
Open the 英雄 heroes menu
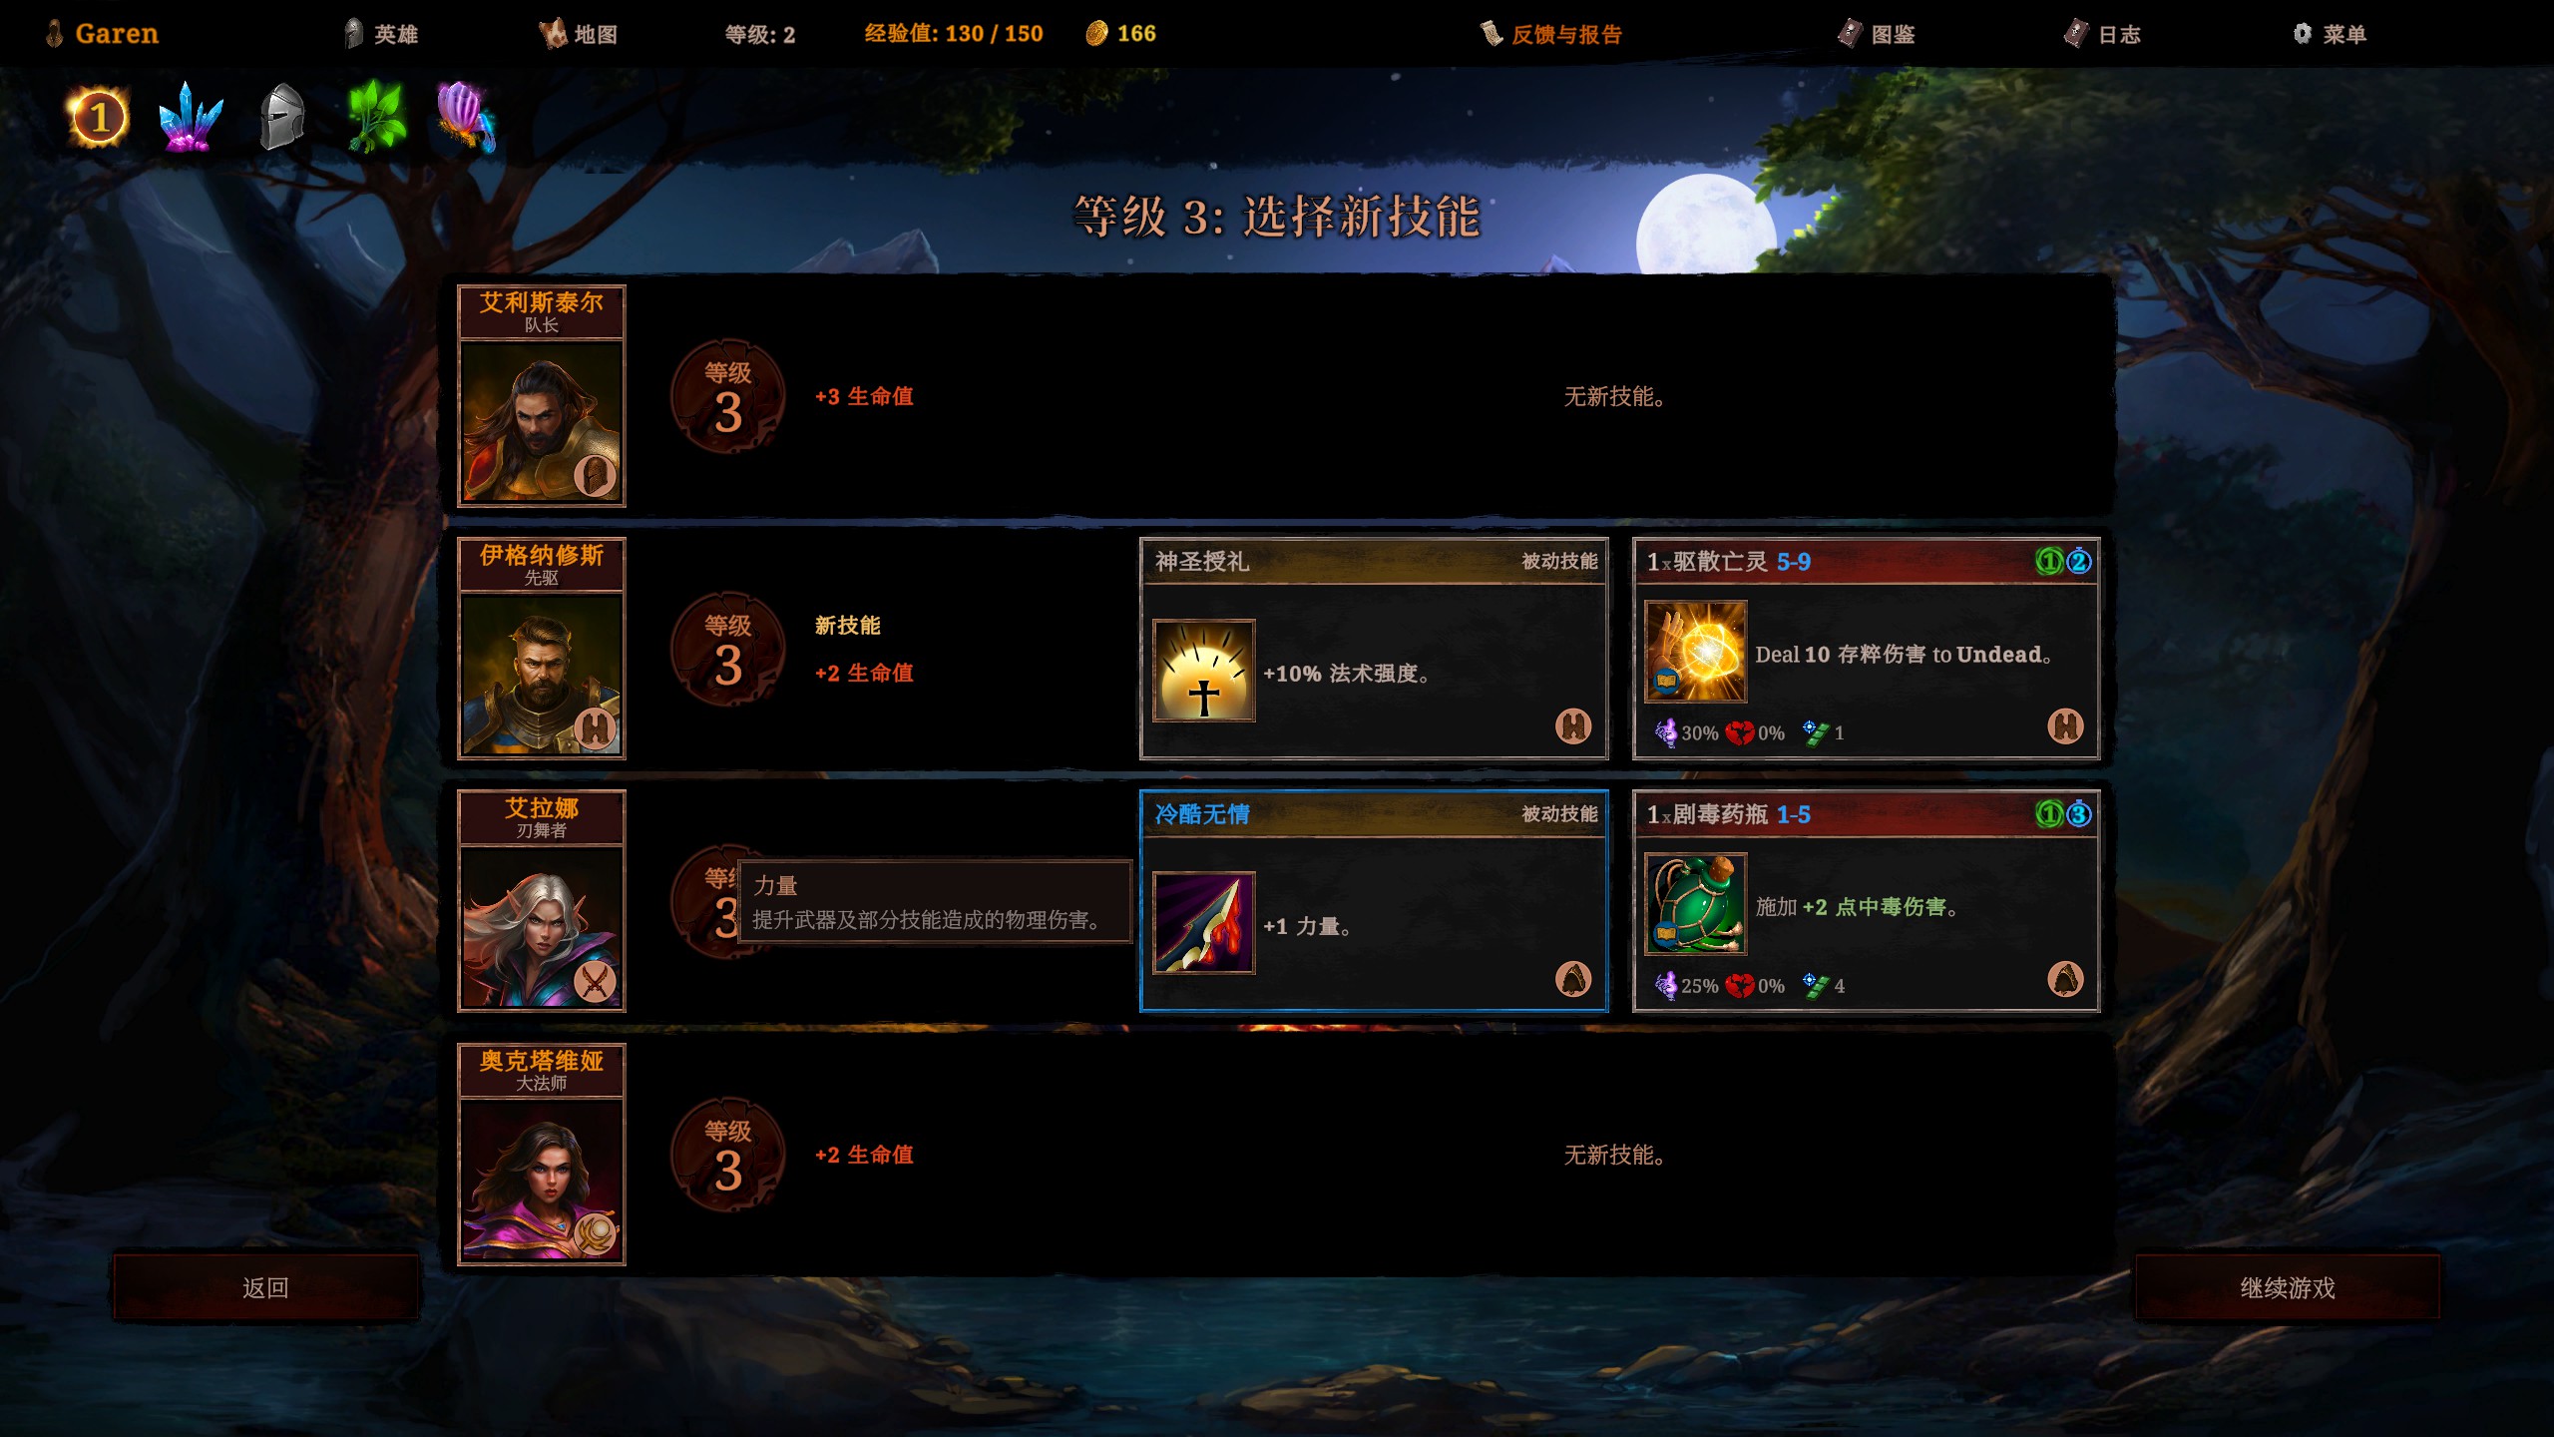coord(381,34)
